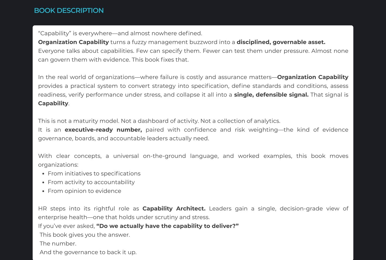Click the opening line about "Capability" being everywhere

click(120, 33)
